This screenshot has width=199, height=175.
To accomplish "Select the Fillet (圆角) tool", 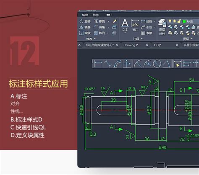I will click(99, 27).
